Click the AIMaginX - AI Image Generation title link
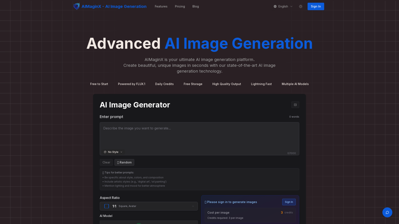Viewport: 399px width, 224px height. point(114,6)
